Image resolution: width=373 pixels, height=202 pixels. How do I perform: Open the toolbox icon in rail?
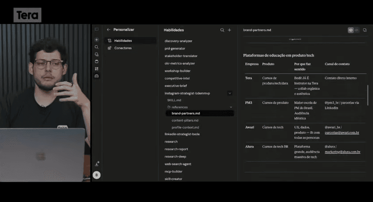[x=97, y=76]
